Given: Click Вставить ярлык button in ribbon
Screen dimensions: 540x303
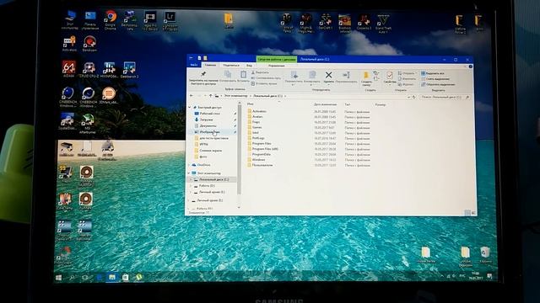Looking at the screenshot, I should (264, 83).
